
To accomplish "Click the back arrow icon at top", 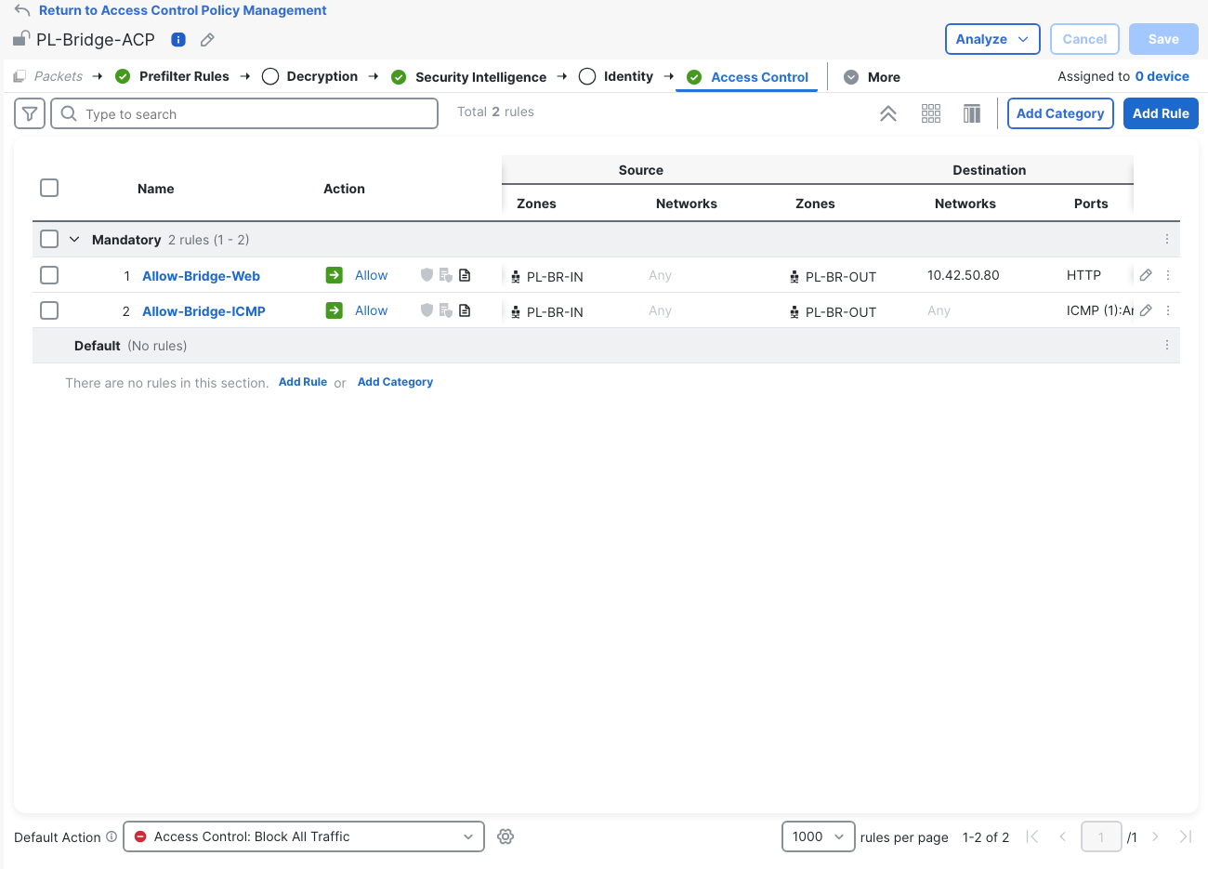I will tap(22, 10).
